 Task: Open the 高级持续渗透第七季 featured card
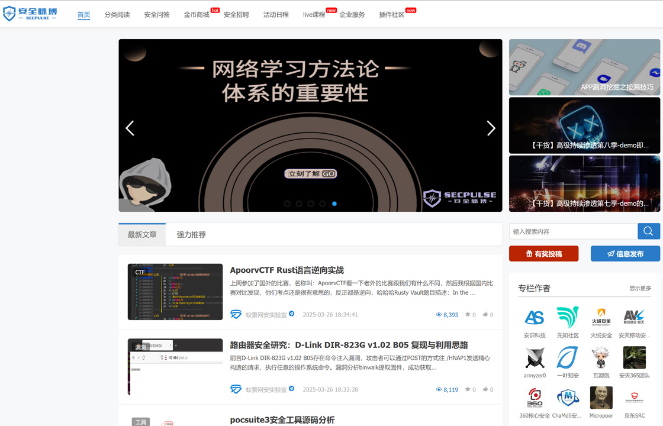click(x=584, y=183)
